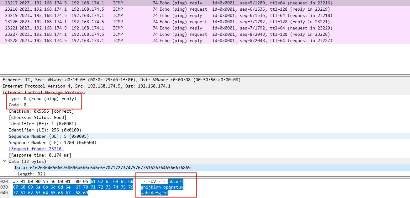Select packet 23218 echo request row
This screenshot has height=198, width=410.
pyautogui.click(x=205, y=9)
